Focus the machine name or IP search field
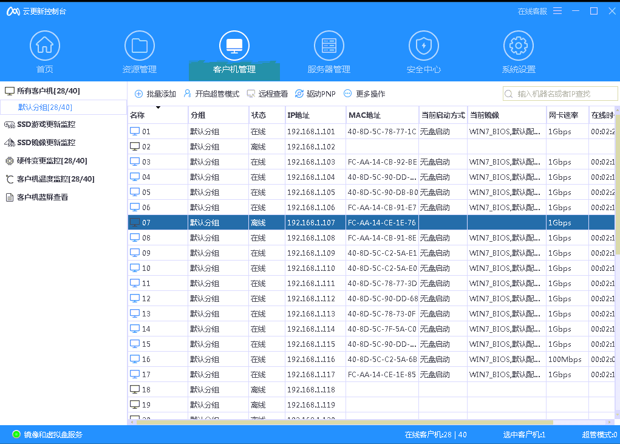Viewport: 620px width, 444px height. (x=560, y=94)
